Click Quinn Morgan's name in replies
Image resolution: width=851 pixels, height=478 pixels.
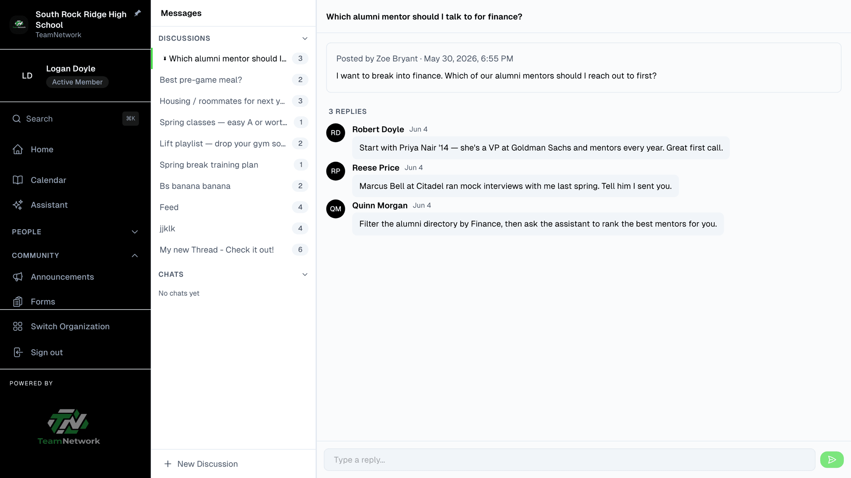380,205
